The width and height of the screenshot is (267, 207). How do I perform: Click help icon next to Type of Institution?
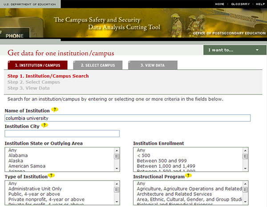[52, 176]
